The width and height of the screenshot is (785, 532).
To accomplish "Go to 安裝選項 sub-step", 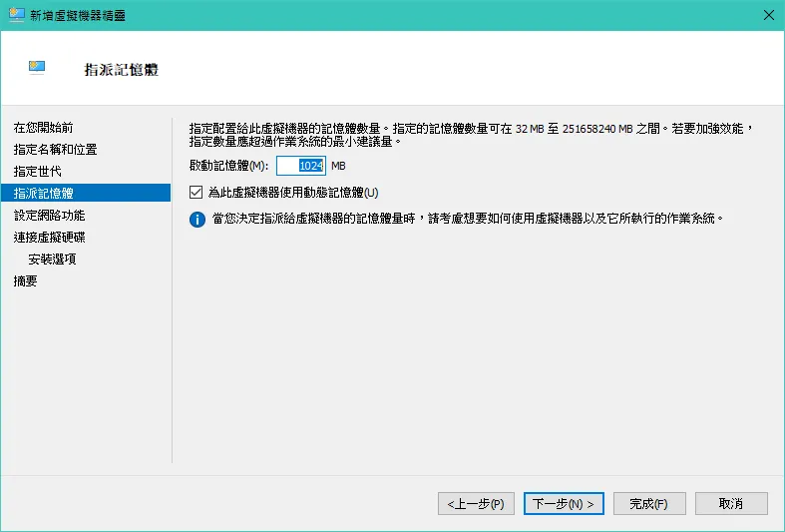I will [x=52, y=259].
